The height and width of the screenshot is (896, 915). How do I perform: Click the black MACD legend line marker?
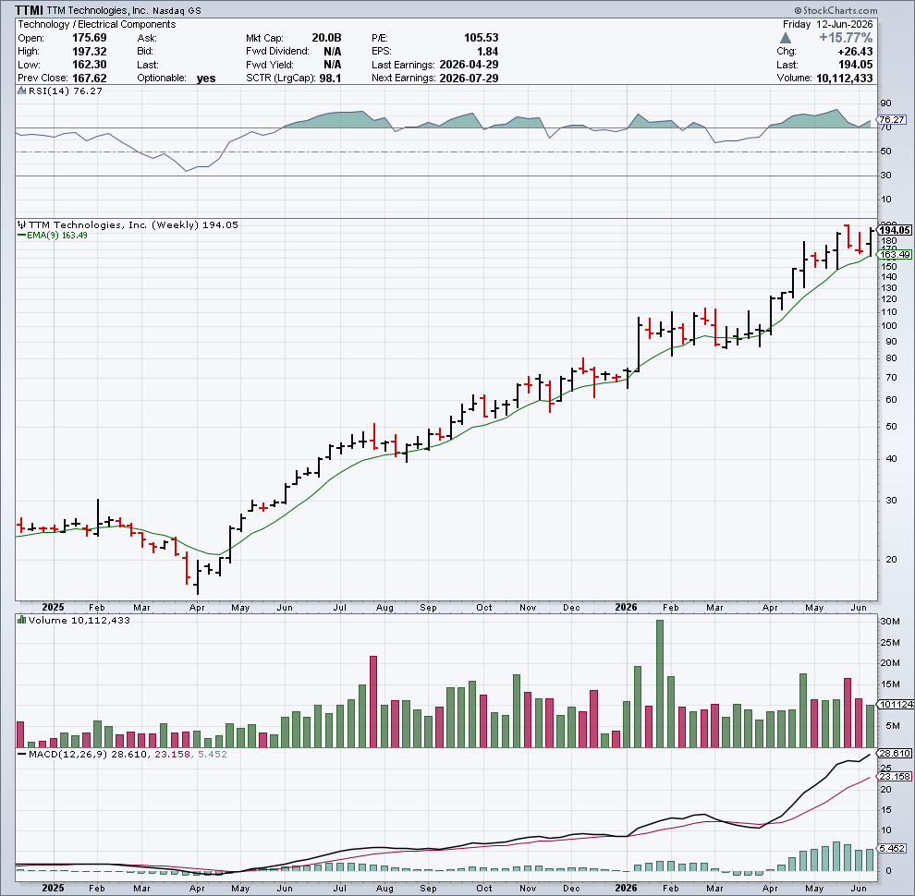pos(21,755)
